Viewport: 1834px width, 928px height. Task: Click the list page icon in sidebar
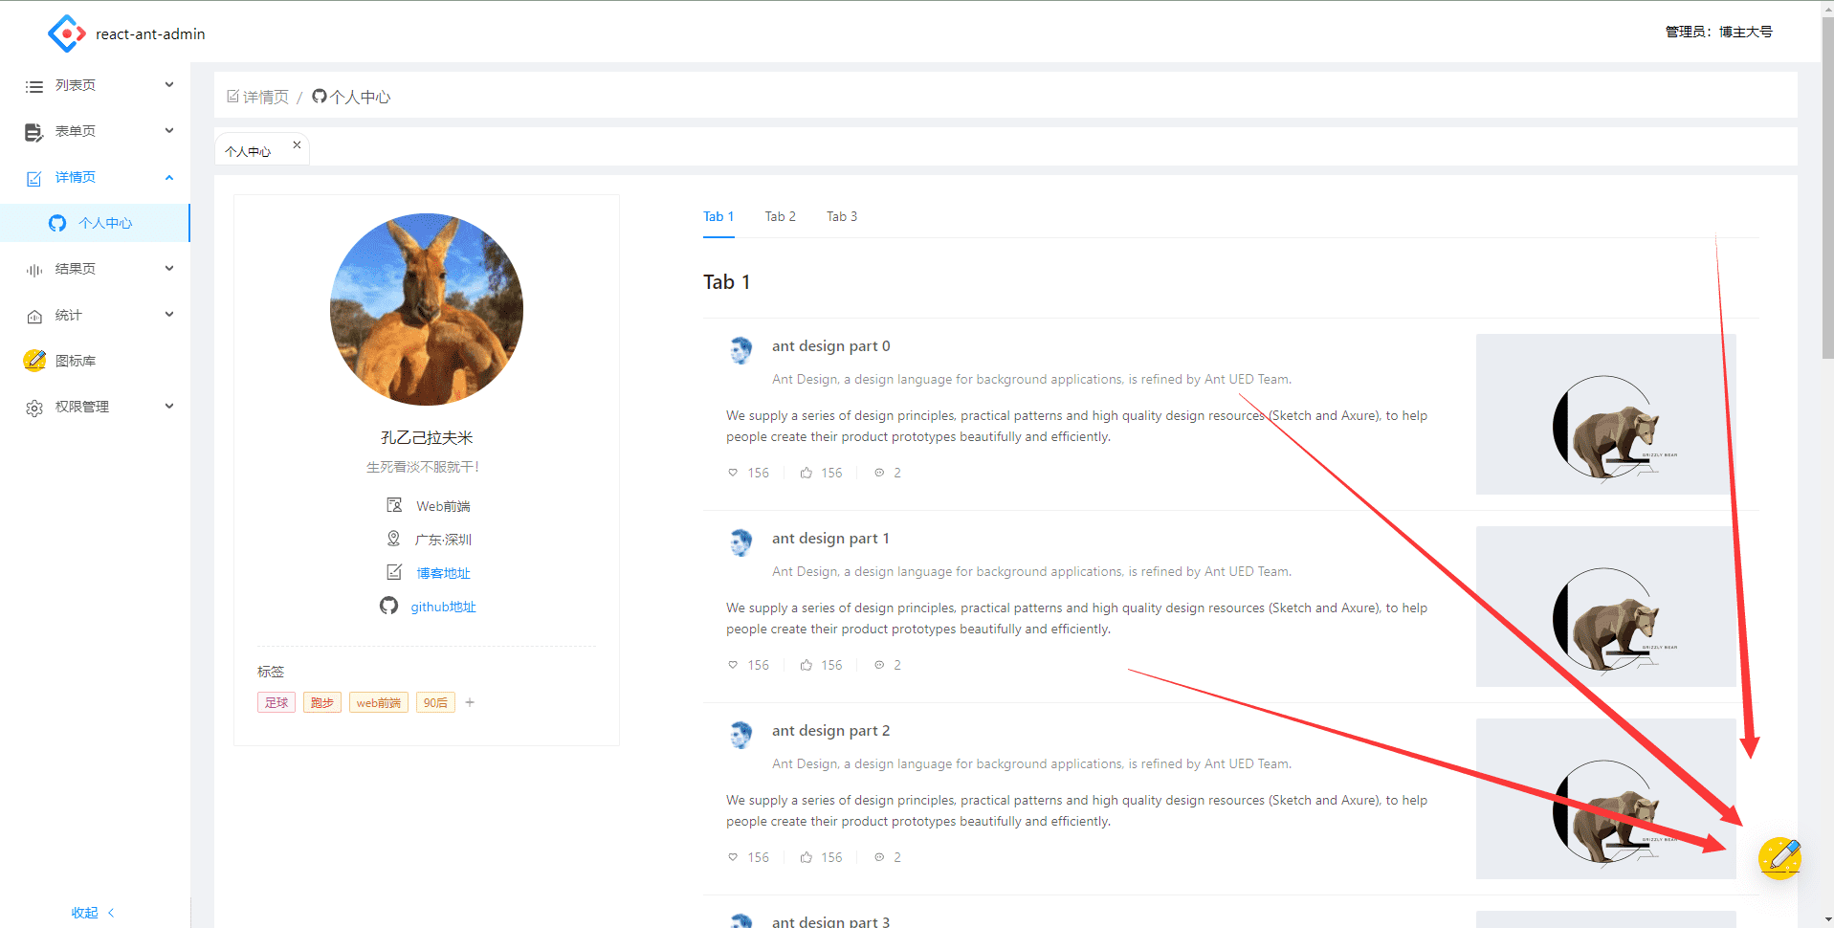tap(34, 86)
